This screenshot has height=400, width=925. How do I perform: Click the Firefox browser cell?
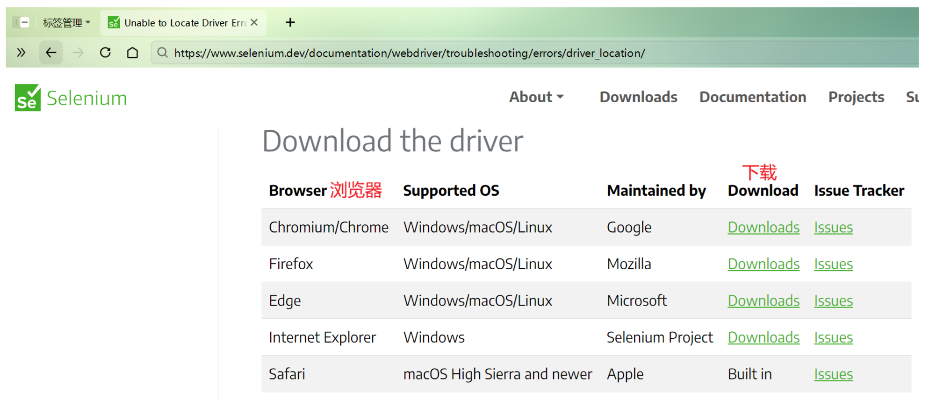pyautogui.click(x=291, y=264)
